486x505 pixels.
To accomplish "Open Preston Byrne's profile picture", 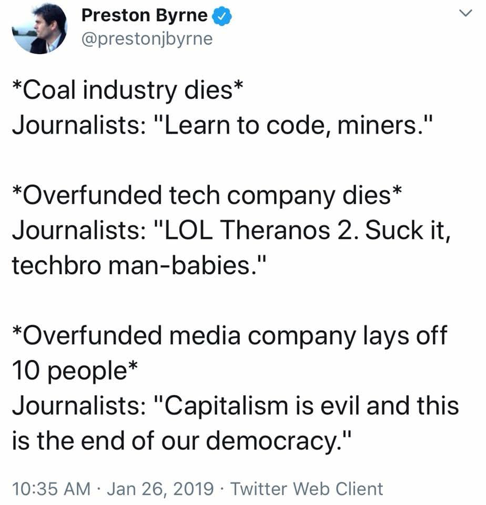I will pos(39,28).
